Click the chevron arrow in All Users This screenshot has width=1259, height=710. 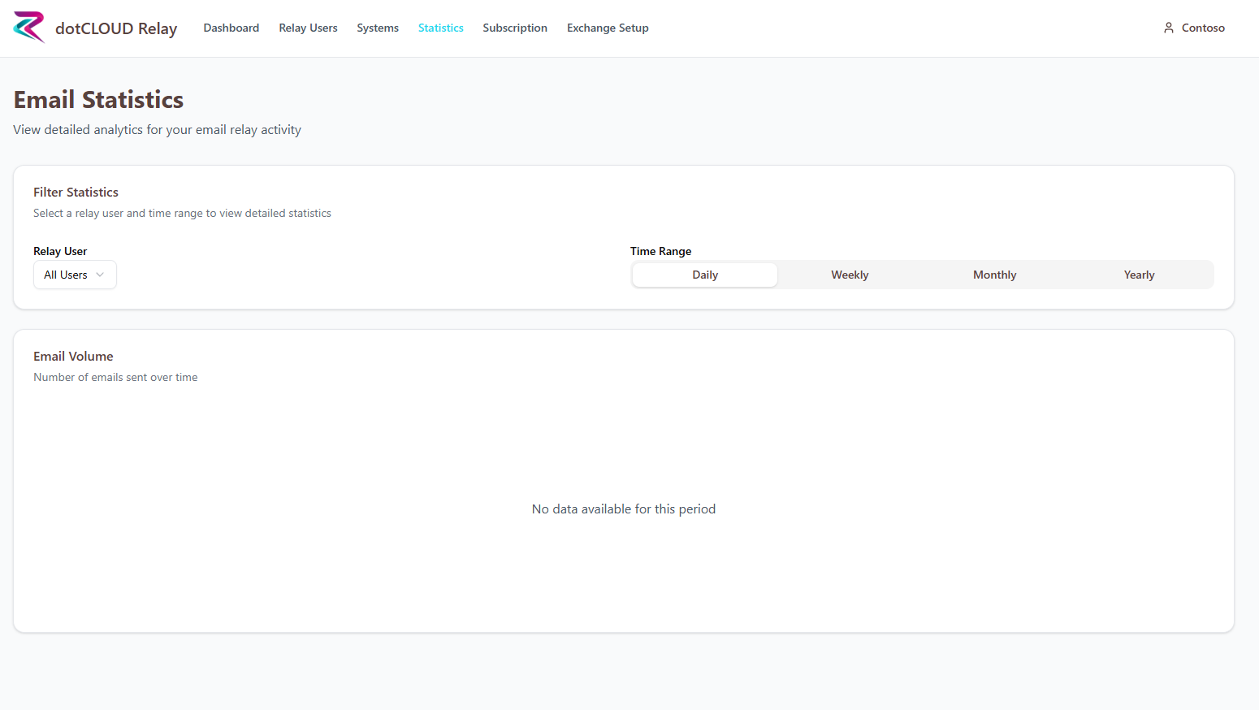(100, 275)
